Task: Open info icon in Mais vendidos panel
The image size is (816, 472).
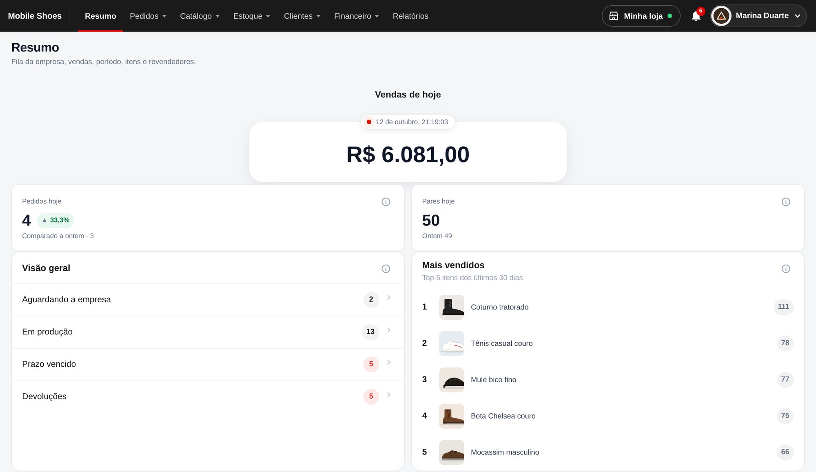Action: (786, 269)
